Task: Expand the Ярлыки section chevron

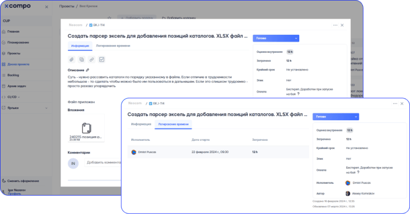Action: (46, 108)
